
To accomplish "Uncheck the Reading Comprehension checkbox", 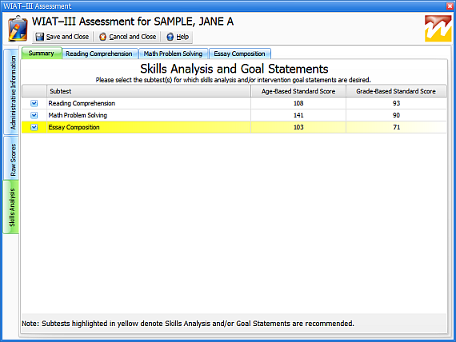I will point(34,103).
